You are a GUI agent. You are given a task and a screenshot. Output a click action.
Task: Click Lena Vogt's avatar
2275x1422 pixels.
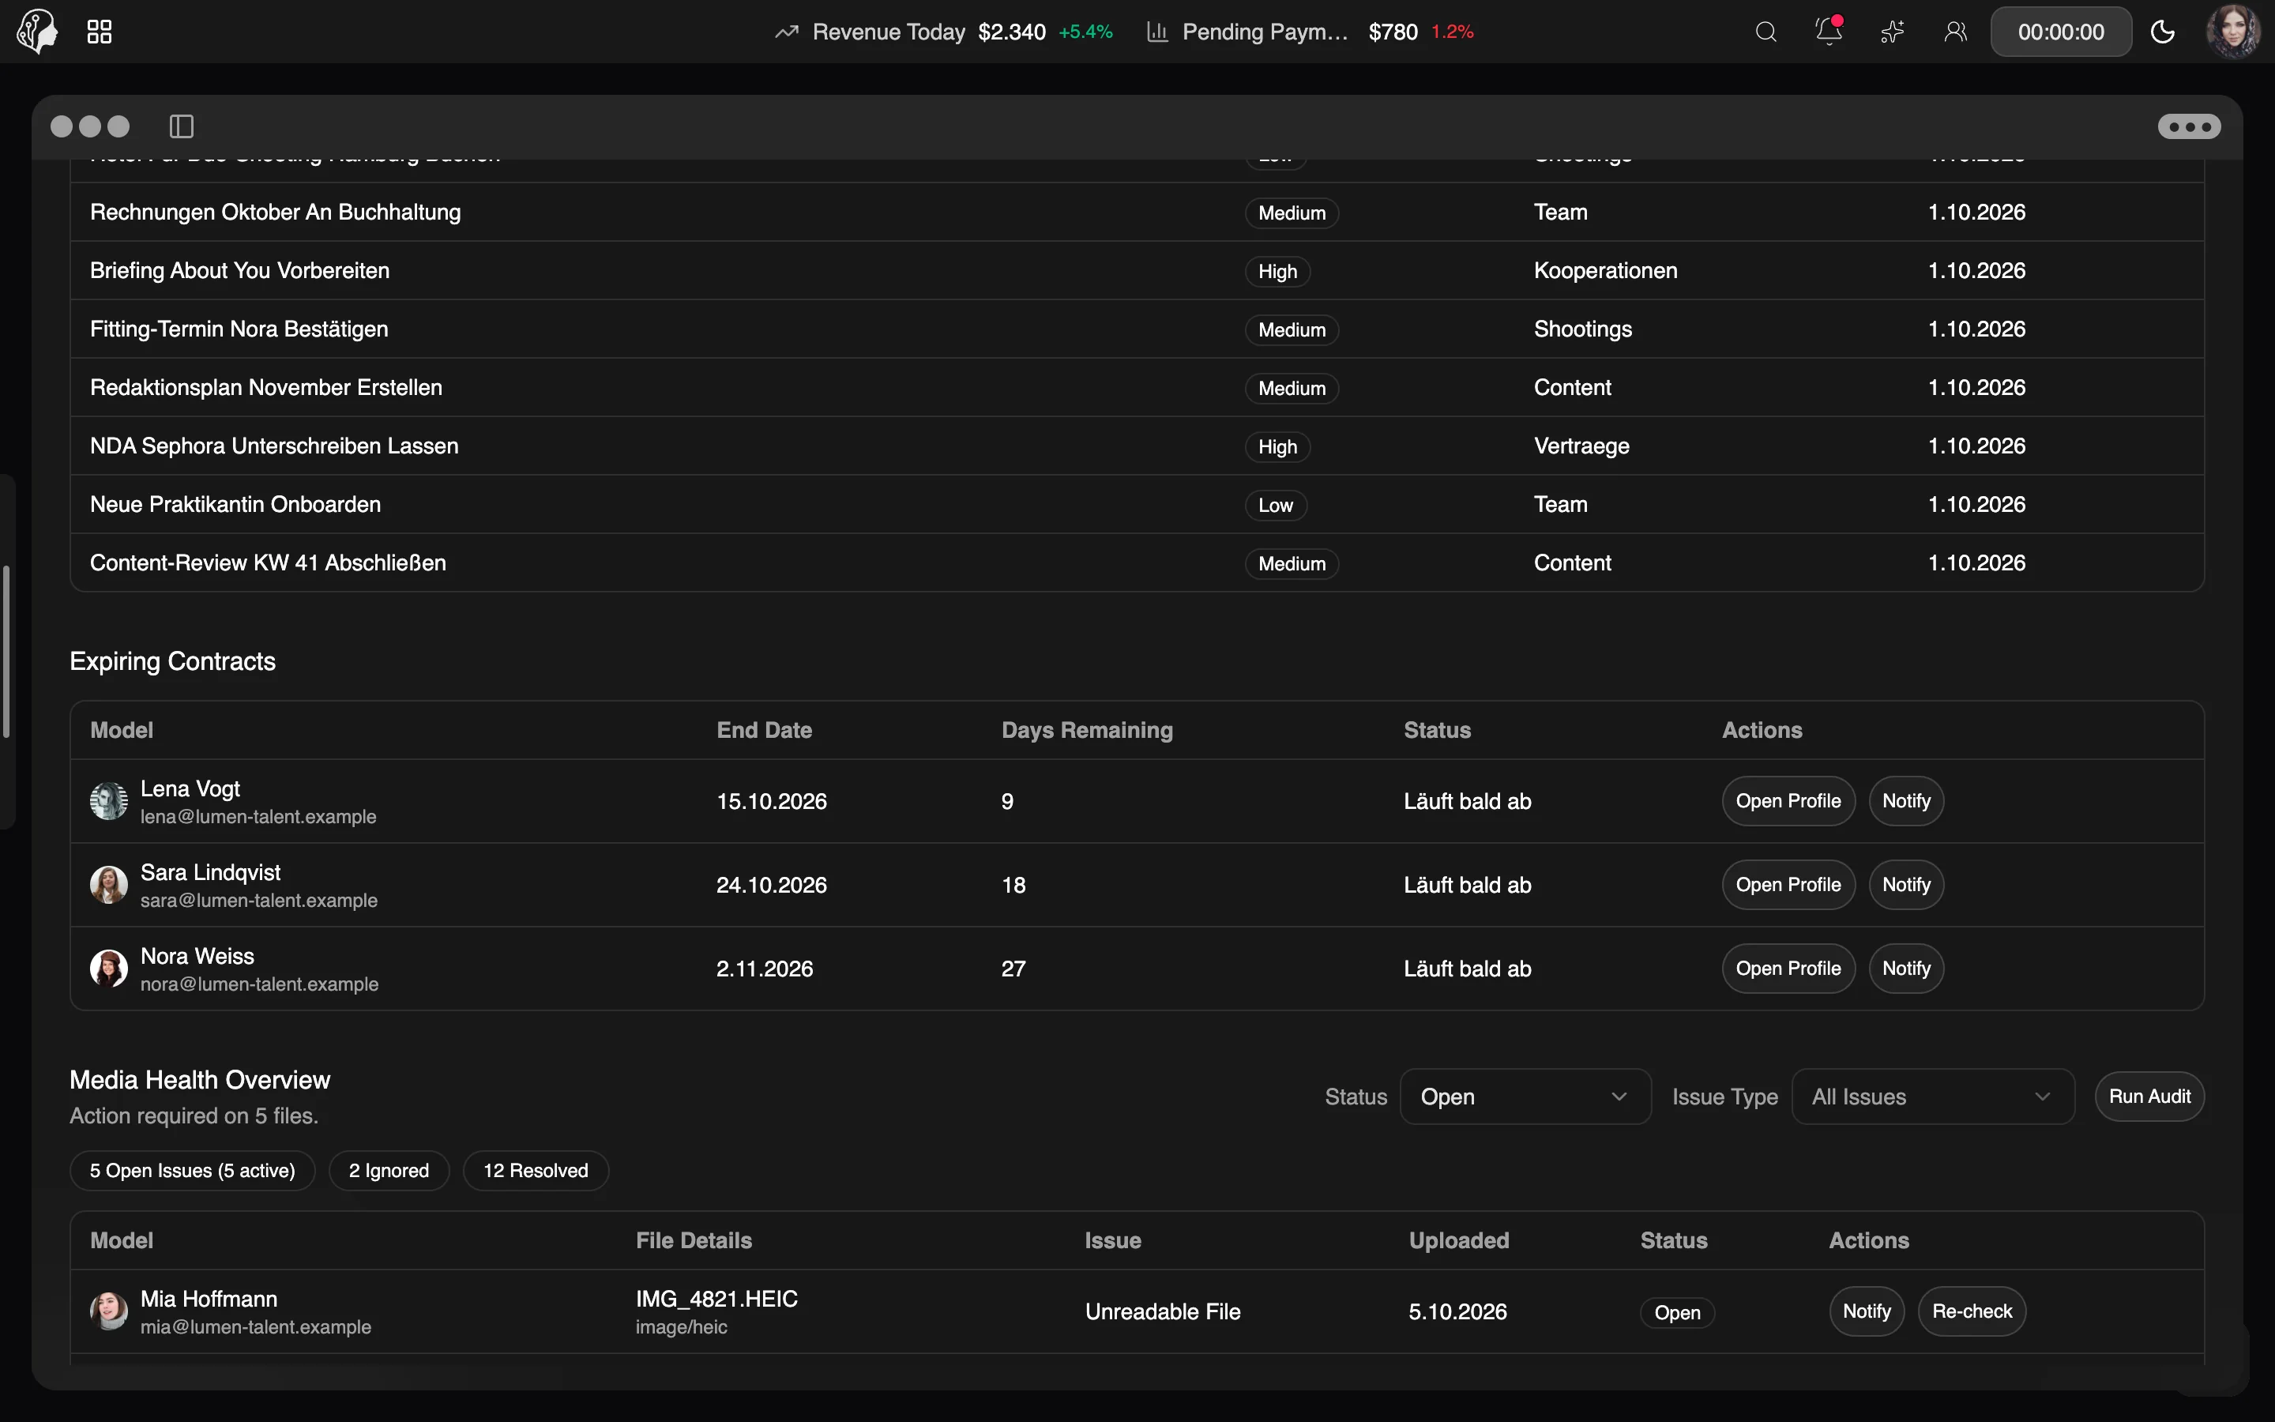(109, 801)
